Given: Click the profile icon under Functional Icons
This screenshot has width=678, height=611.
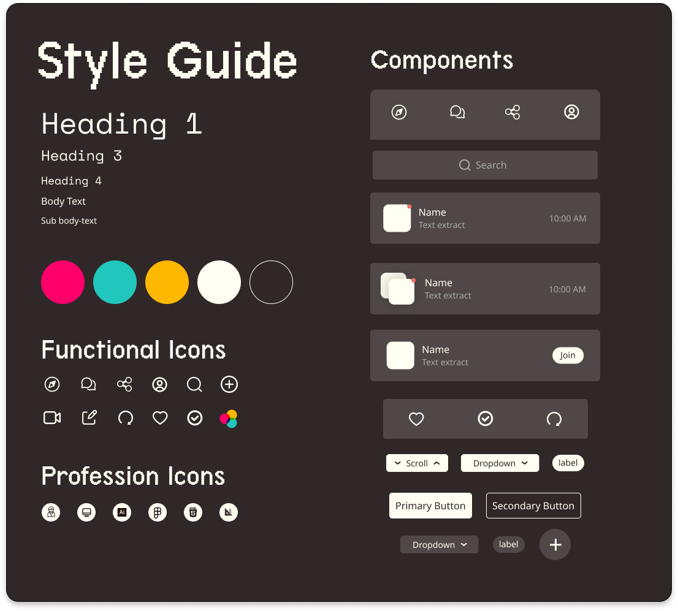Looking at the screenshot, I should (159, 384).
